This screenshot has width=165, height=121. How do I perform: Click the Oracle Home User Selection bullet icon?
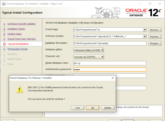point(4,39)
